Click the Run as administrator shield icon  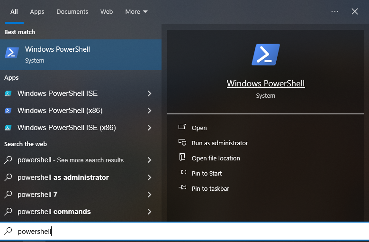(x=182, y=142)
